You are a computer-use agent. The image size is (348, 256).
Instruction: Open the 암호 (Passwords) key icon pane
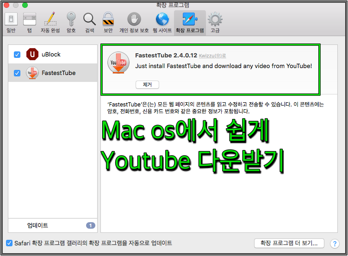71,23
